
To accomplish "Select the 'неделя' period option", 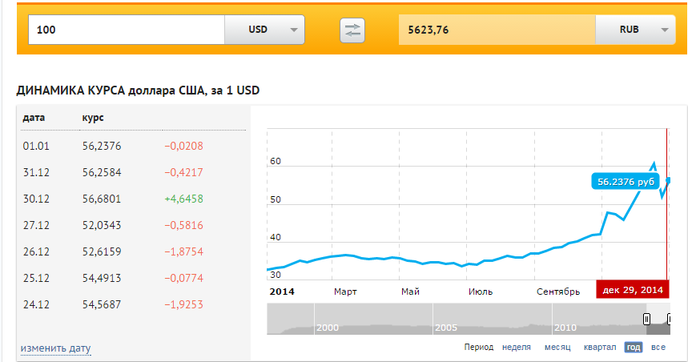I will tap(517, 347).
